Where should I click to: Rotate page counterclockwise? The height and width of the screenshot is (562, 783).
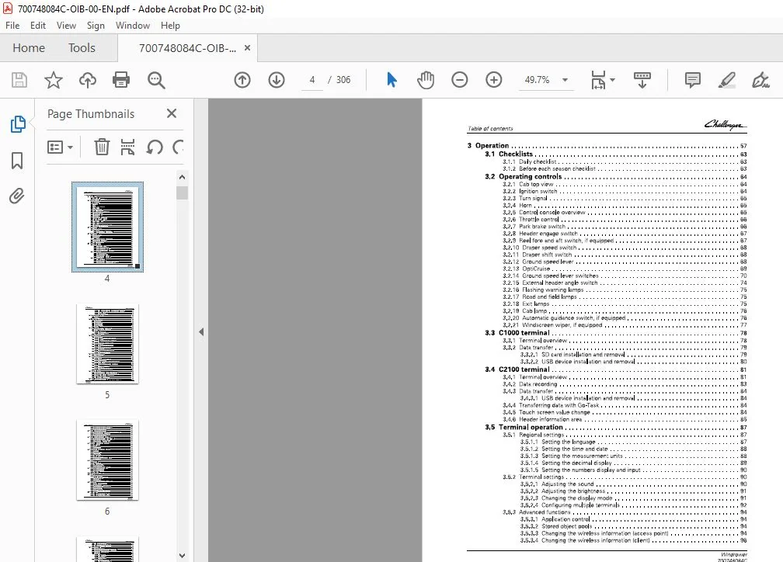point(155,147)
